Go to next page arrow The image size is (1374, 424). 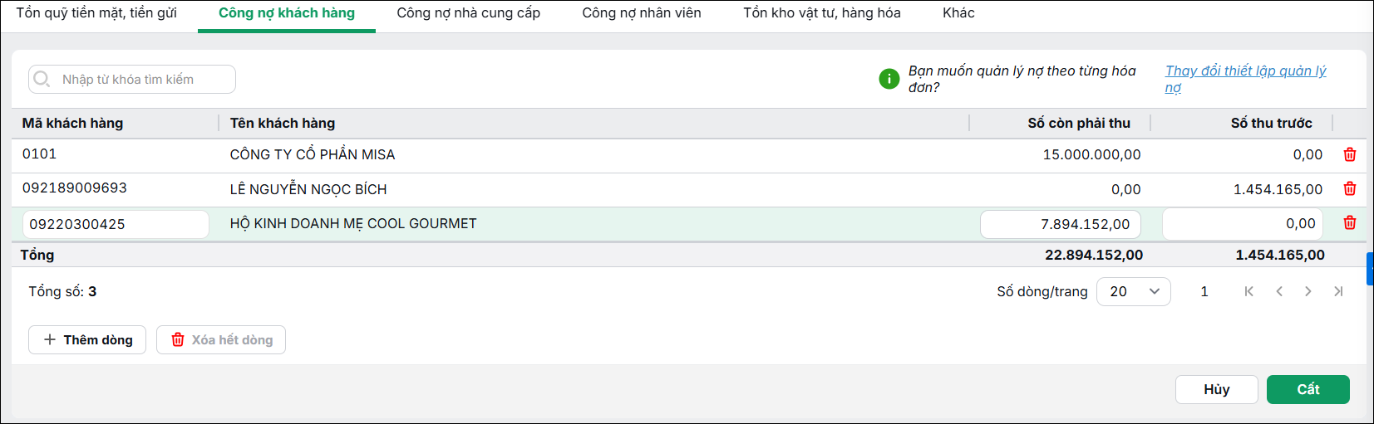[1308, 291]
